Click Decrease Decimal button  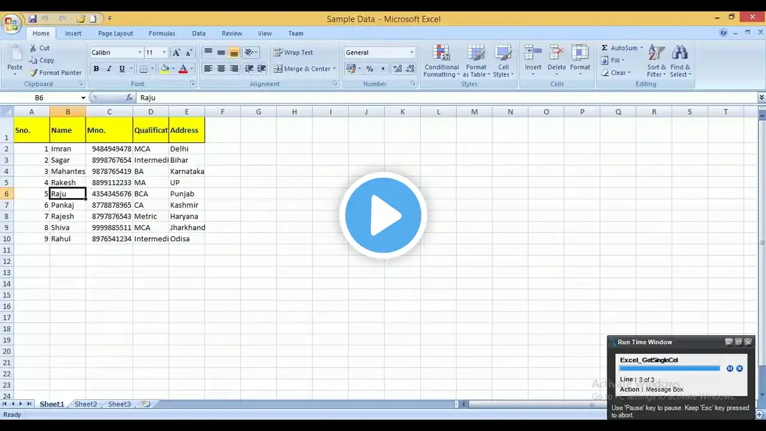point(410,69)
